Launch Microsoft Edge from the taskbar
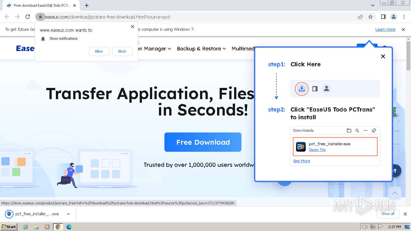Viewport: 411px width, 231px height. click(x=69, y=227)
